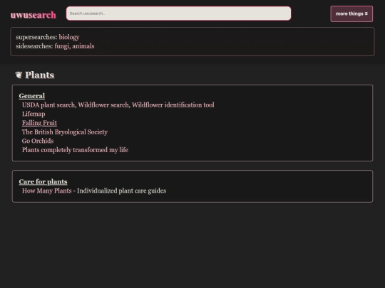
Task: Go to the fungi sidesearch
Action: 62,46
